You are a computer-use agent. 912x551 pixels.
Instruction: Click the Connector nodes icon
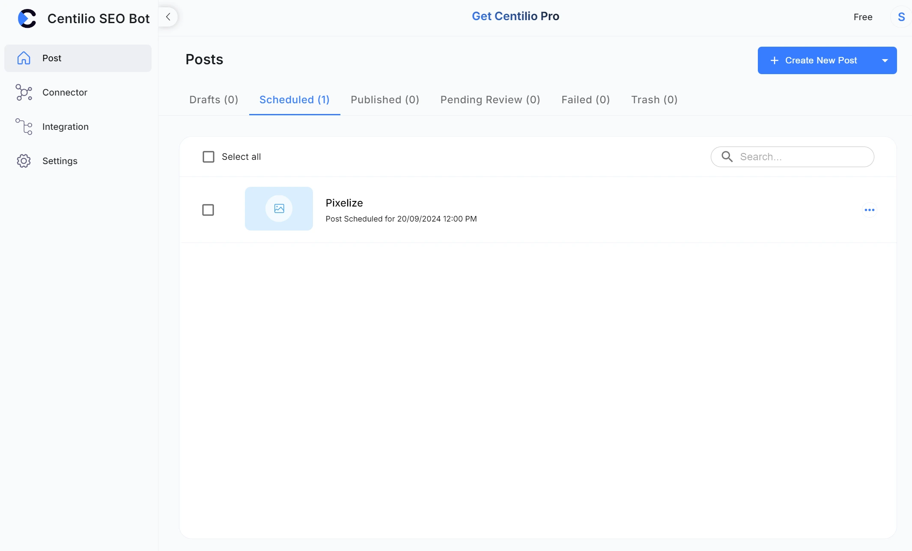click(24, 92)
